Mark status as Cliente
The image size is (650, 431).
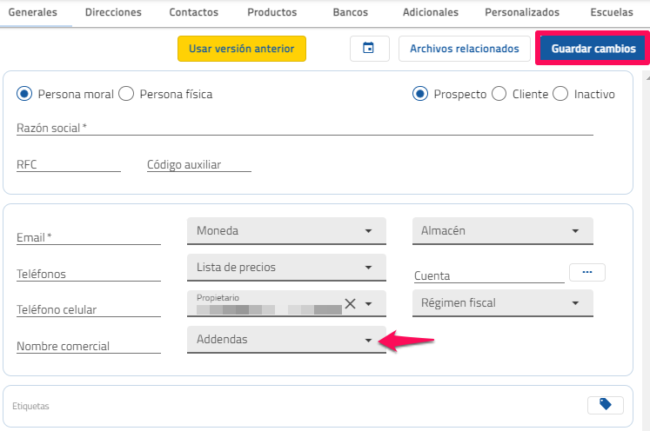(499, 94)
